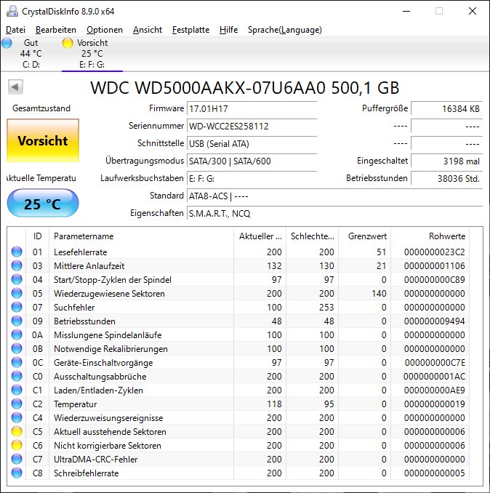Click yellow orb of Nicht korrigierbare Sektoren
The image size is (490, 493).
[17, 446]
